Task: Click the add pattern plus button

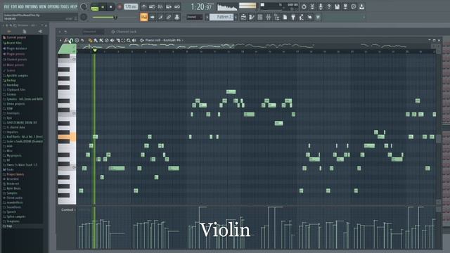Action: click(x=236, y=17)
